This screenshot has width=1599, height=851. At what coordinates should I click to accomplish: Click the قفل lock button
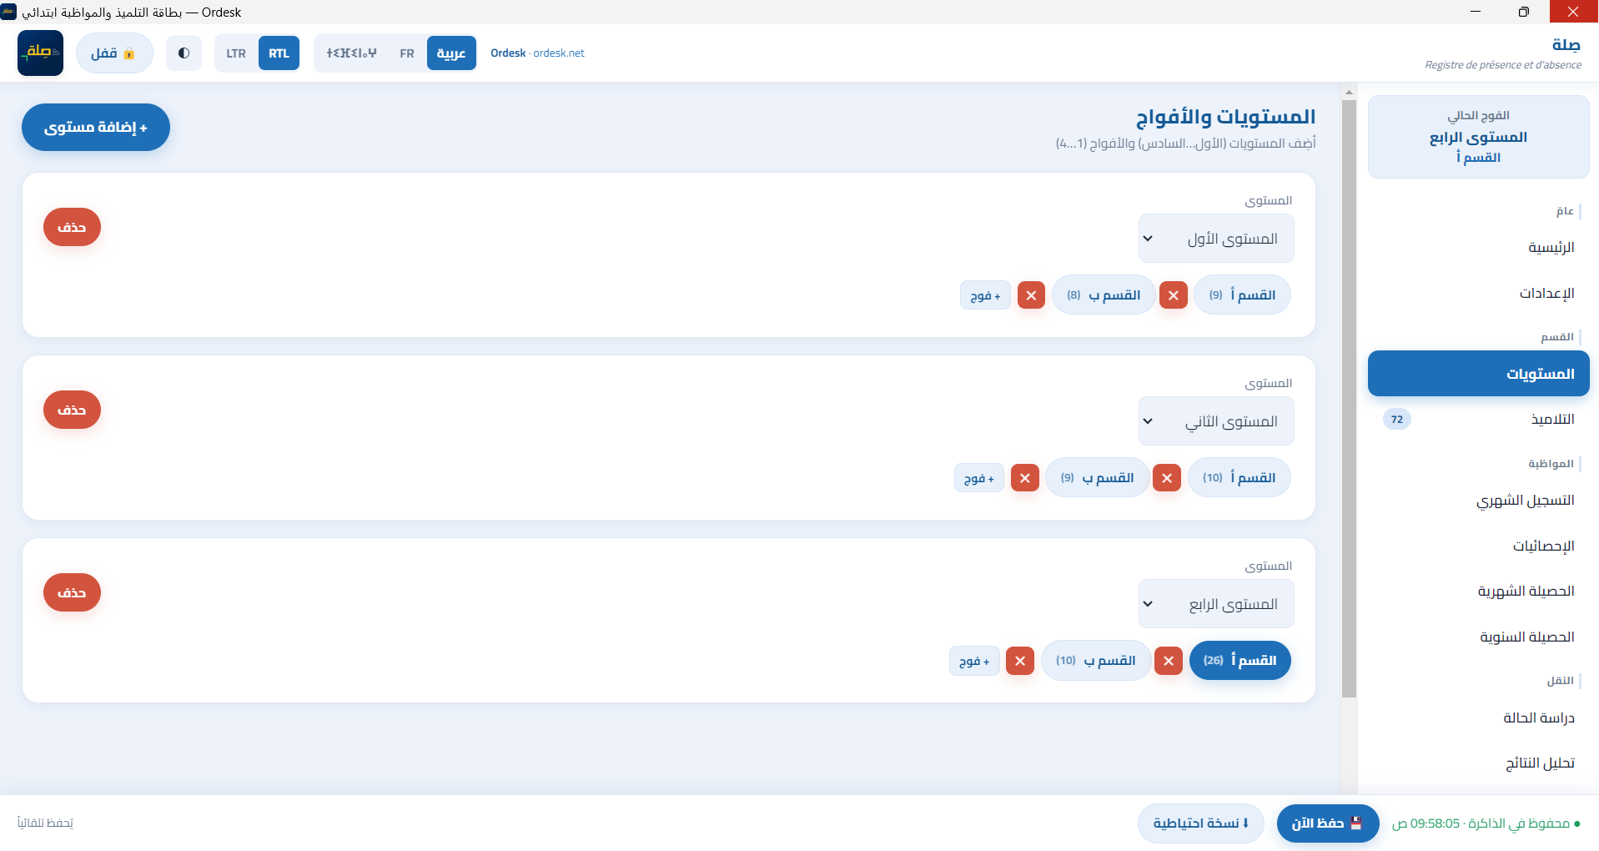[x=114, y=53]
